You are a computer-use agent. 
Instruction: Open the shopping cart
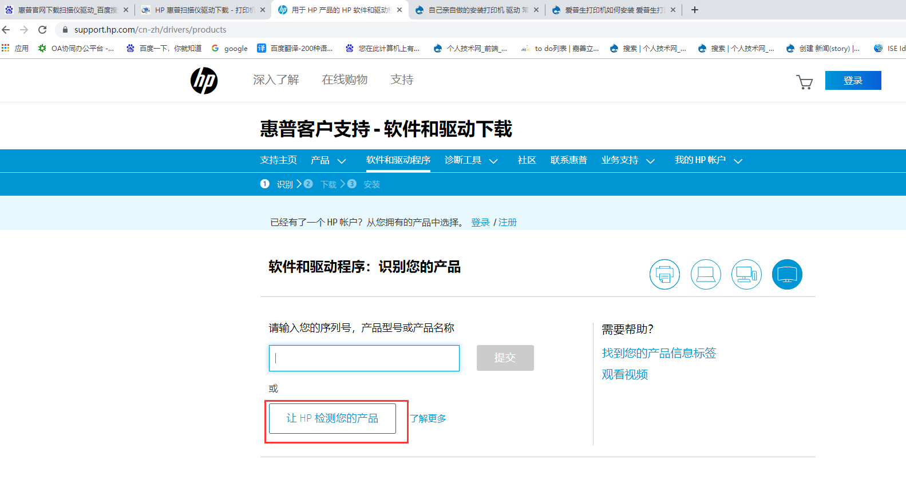[804, 82]
